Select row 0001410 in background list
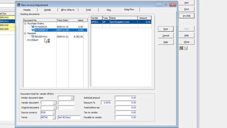Screen dimensions: 227x128 point(7,25)
